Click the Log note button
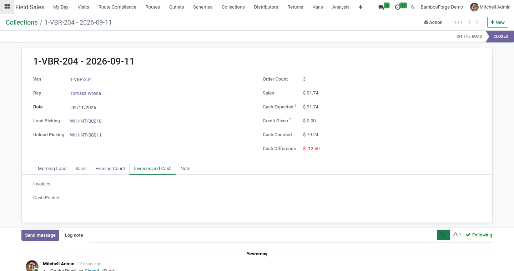 pos(74,235)
